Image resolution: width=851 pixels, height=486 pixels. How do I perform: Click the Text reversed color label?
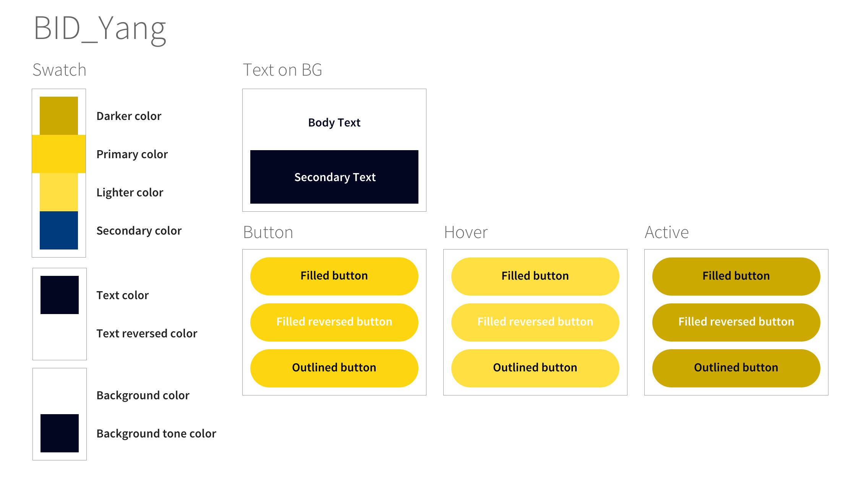point(147,334)
